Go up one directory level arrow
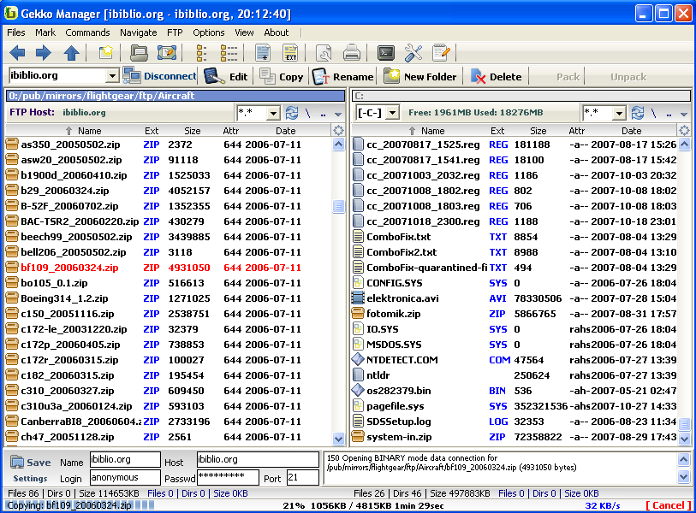The image size is (696, 513). [71, 53]
